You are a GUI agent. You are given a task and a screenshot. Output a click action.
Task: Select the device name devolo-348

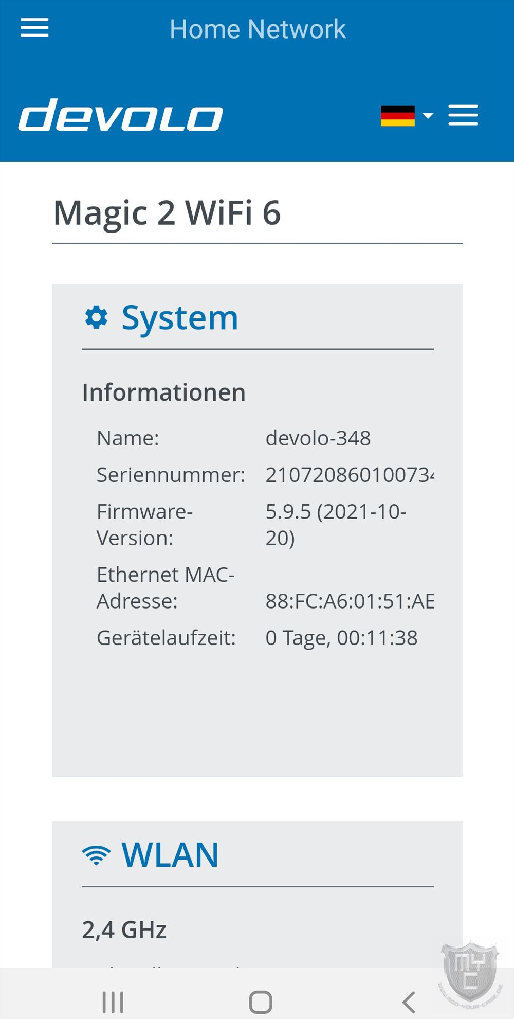pos(318,438)
